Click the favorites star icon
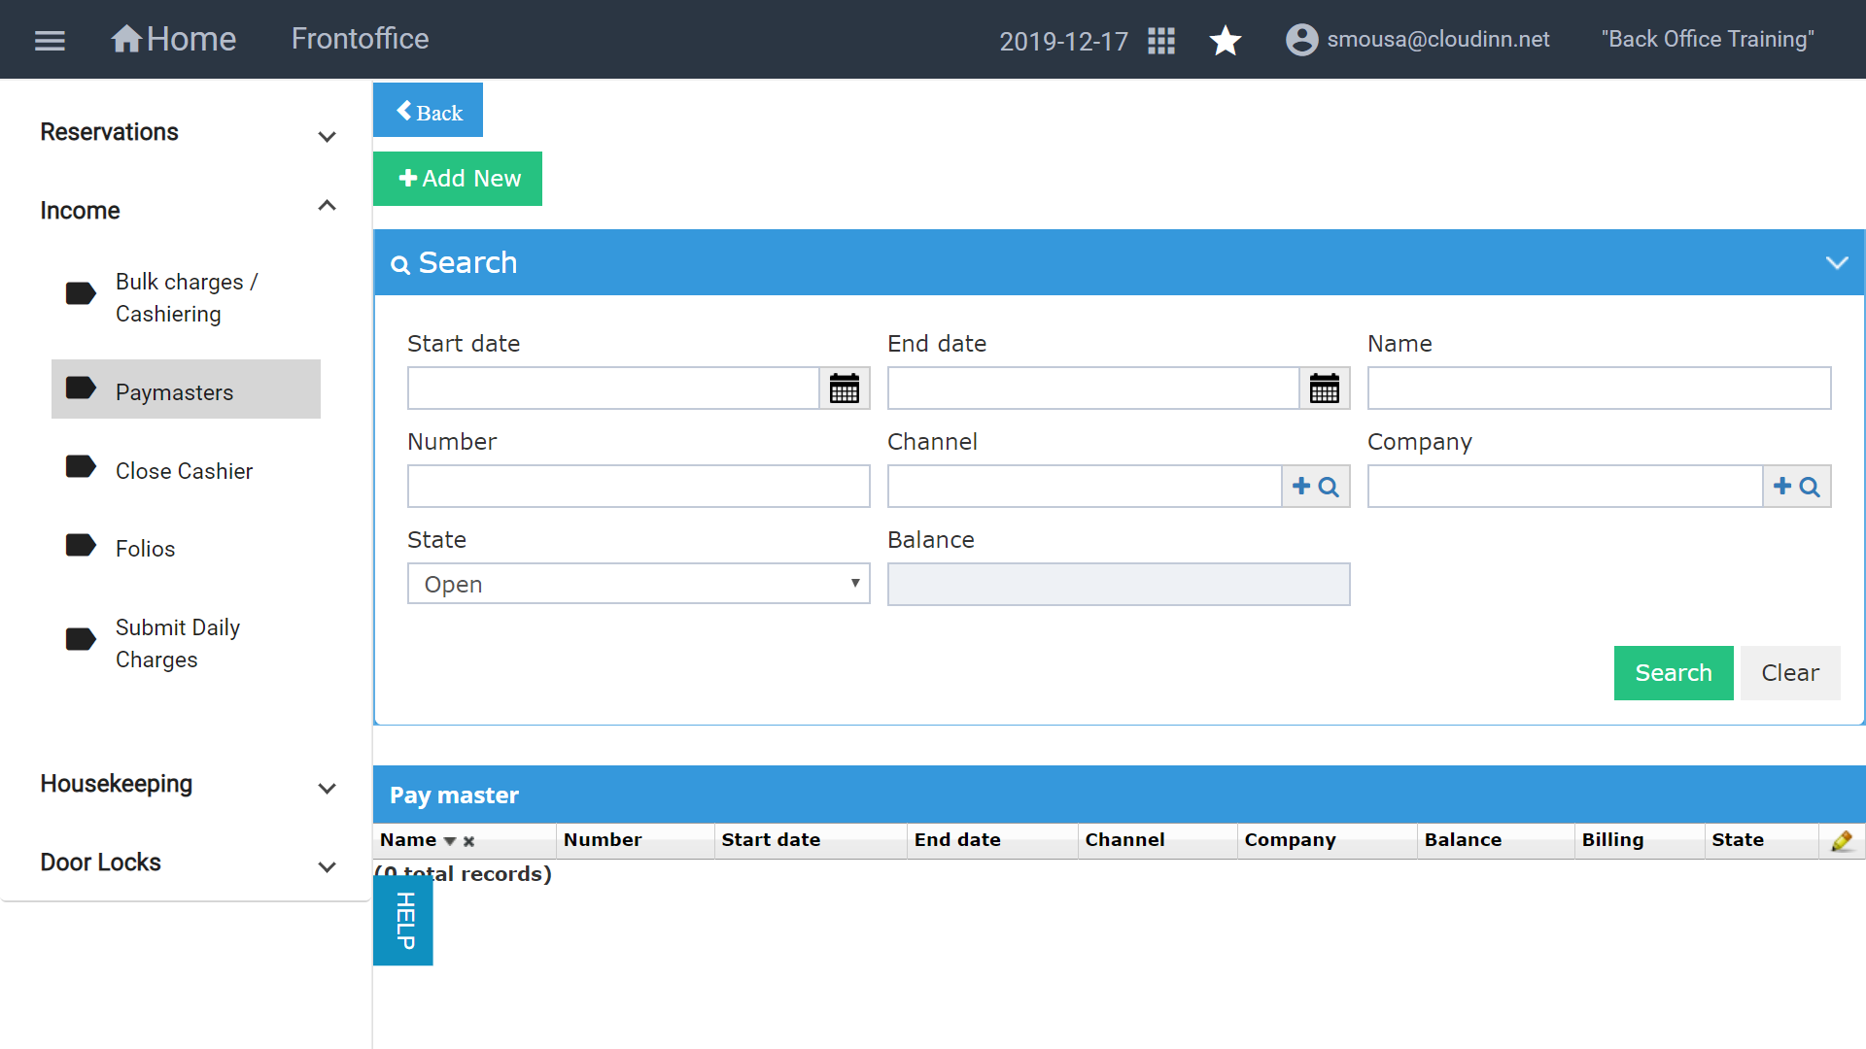 tap(1226, 41)
